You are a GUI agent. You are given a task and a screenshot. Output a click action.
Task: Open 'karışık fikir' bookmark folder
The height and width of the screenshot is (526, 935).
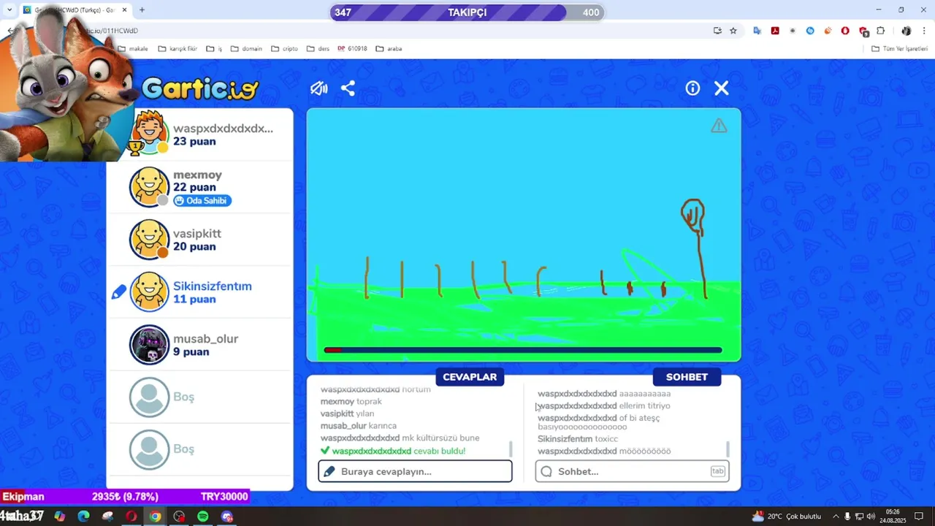[178, 49]
